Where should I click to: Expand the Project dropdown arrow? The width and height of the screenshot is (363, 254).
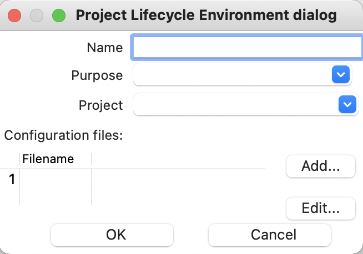click(x=347, y=104)
